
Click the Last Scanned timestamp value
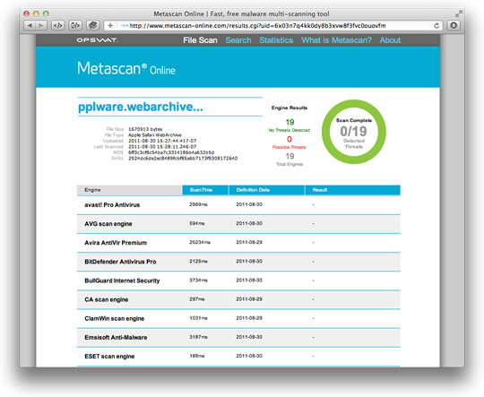click(x=162, y=147)
